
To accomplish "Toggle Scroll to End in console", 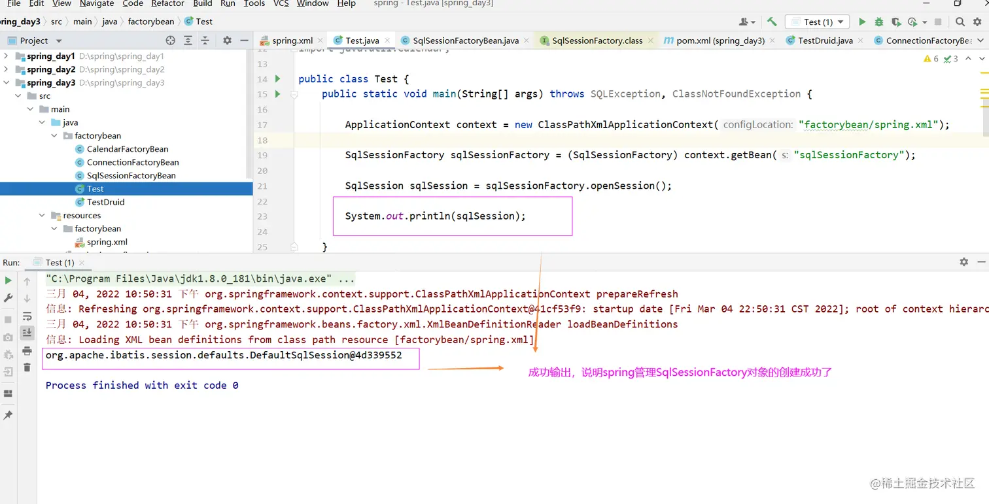I will (27, 333).
